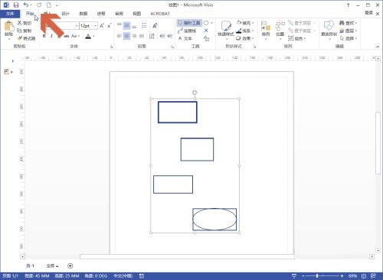Open the Position button
Screen dimensions: 383x280
280,29
